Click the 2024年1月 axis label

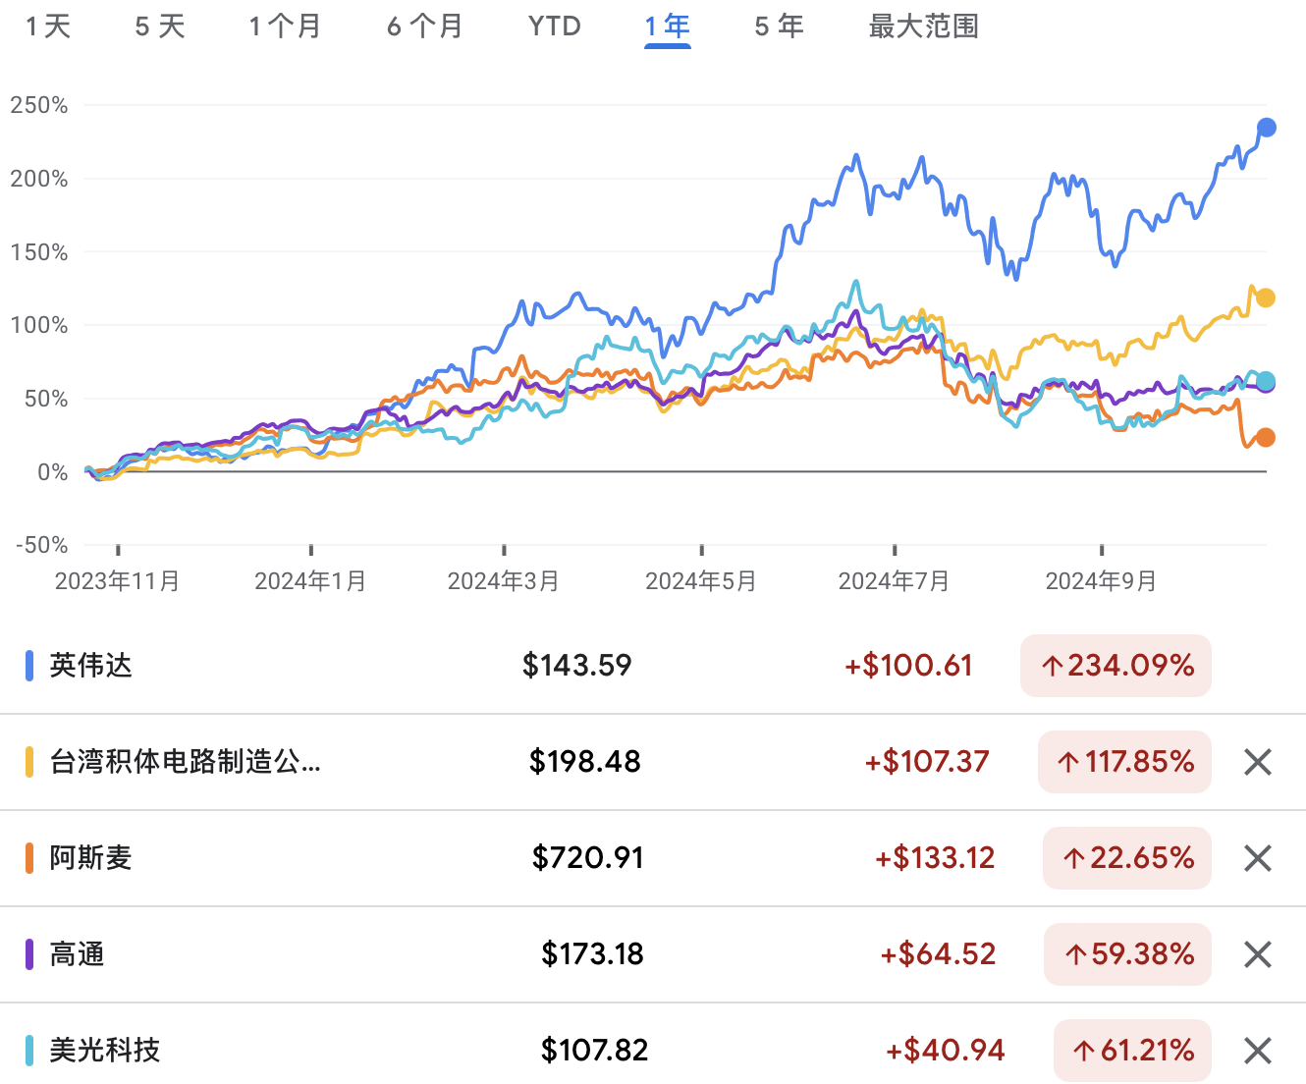[310, 581]
